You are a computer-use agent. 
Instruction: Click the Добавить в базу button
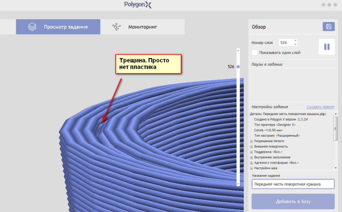[293, 201]
